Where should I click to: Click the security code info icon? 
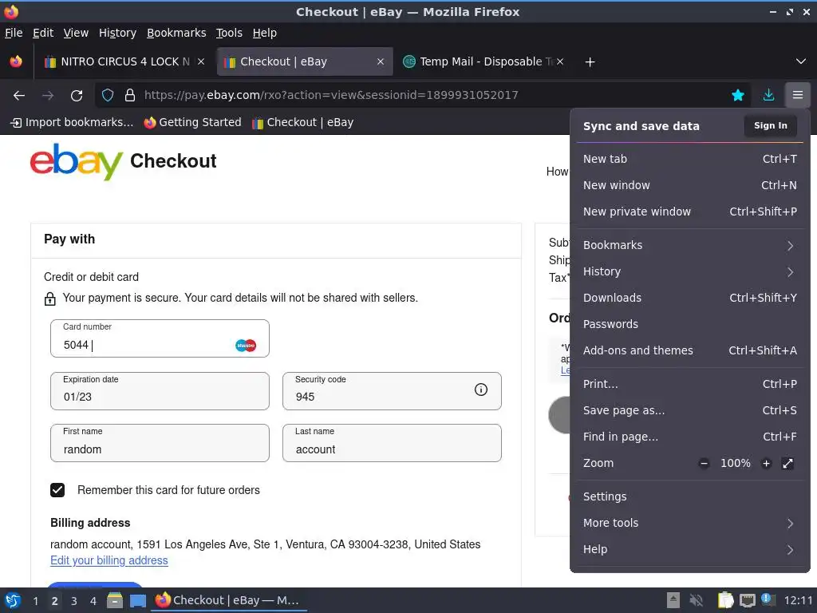tap(481, 390)
